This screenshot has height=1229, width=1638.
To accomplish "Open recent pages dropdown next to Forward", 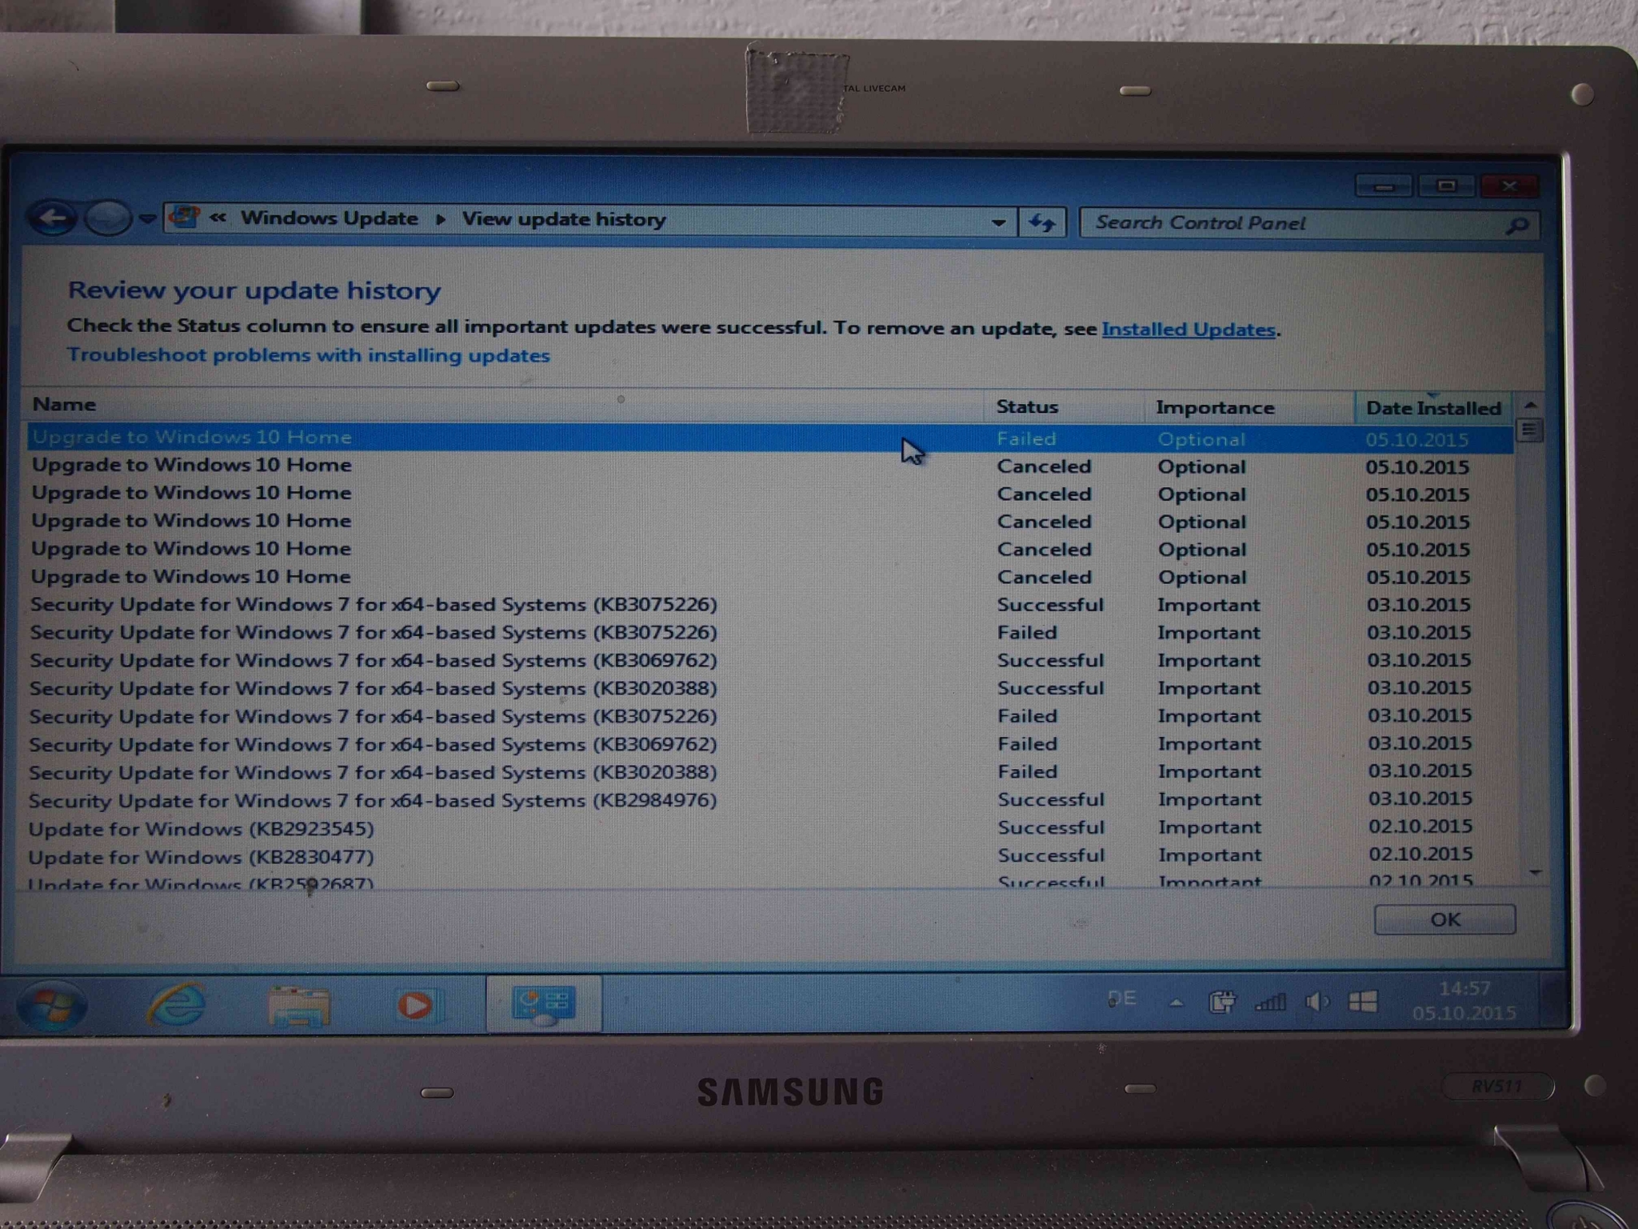I will click(147, 218).
